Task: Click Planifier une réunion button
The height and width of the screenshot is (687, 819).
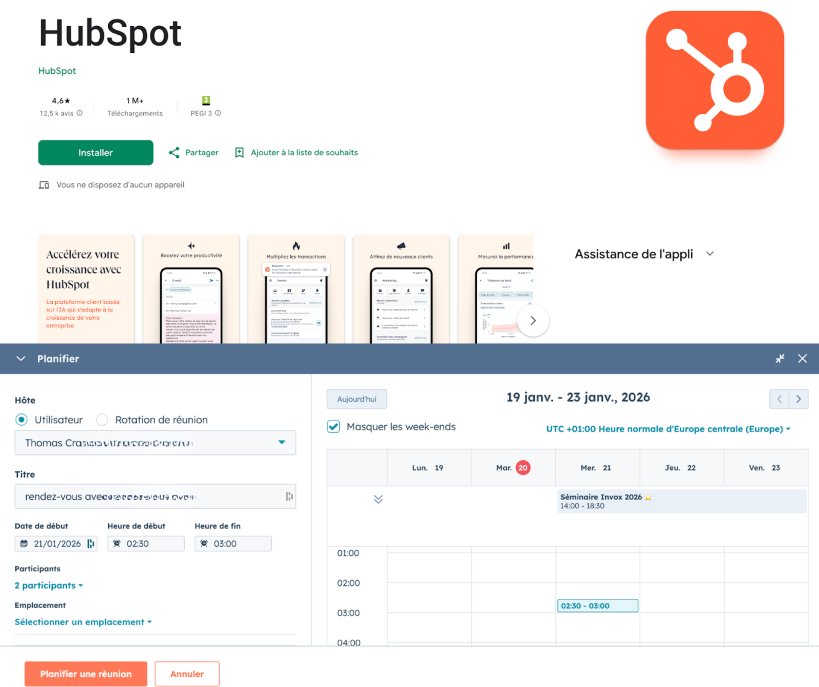Action: click(x=86, y=674)
